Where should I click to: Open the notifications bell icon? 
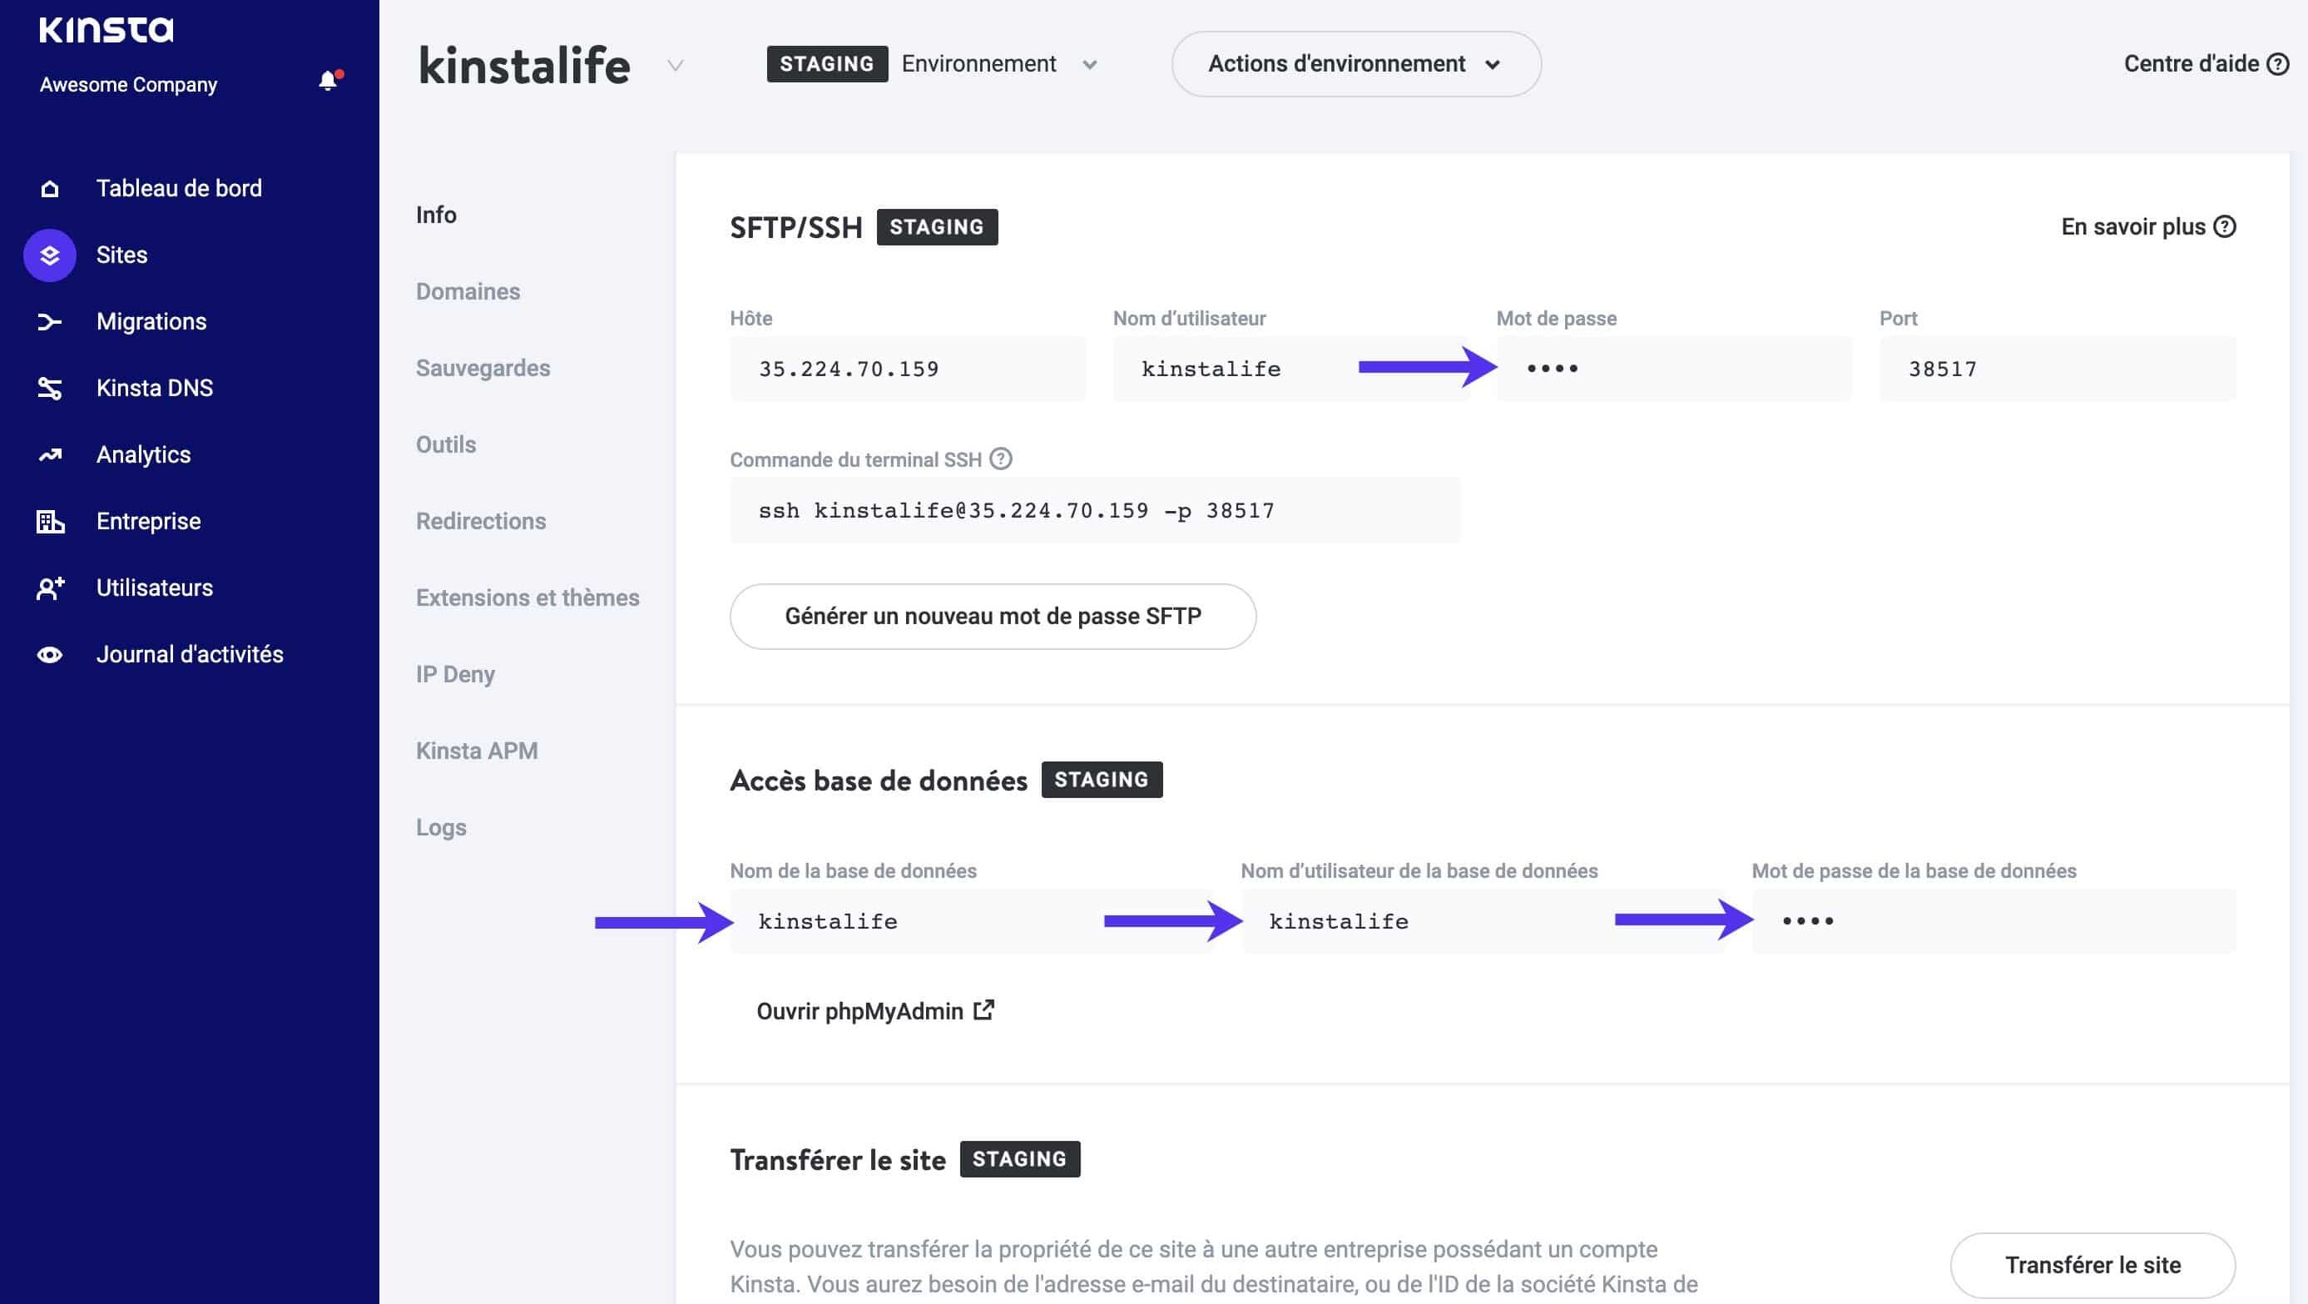point(328,80)
